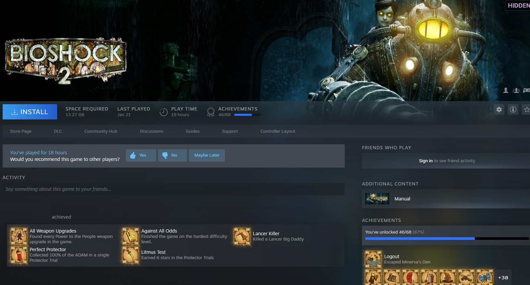Click the Friends Who Play heading
The image size is (530, 285).
click(x=387, y=148)
